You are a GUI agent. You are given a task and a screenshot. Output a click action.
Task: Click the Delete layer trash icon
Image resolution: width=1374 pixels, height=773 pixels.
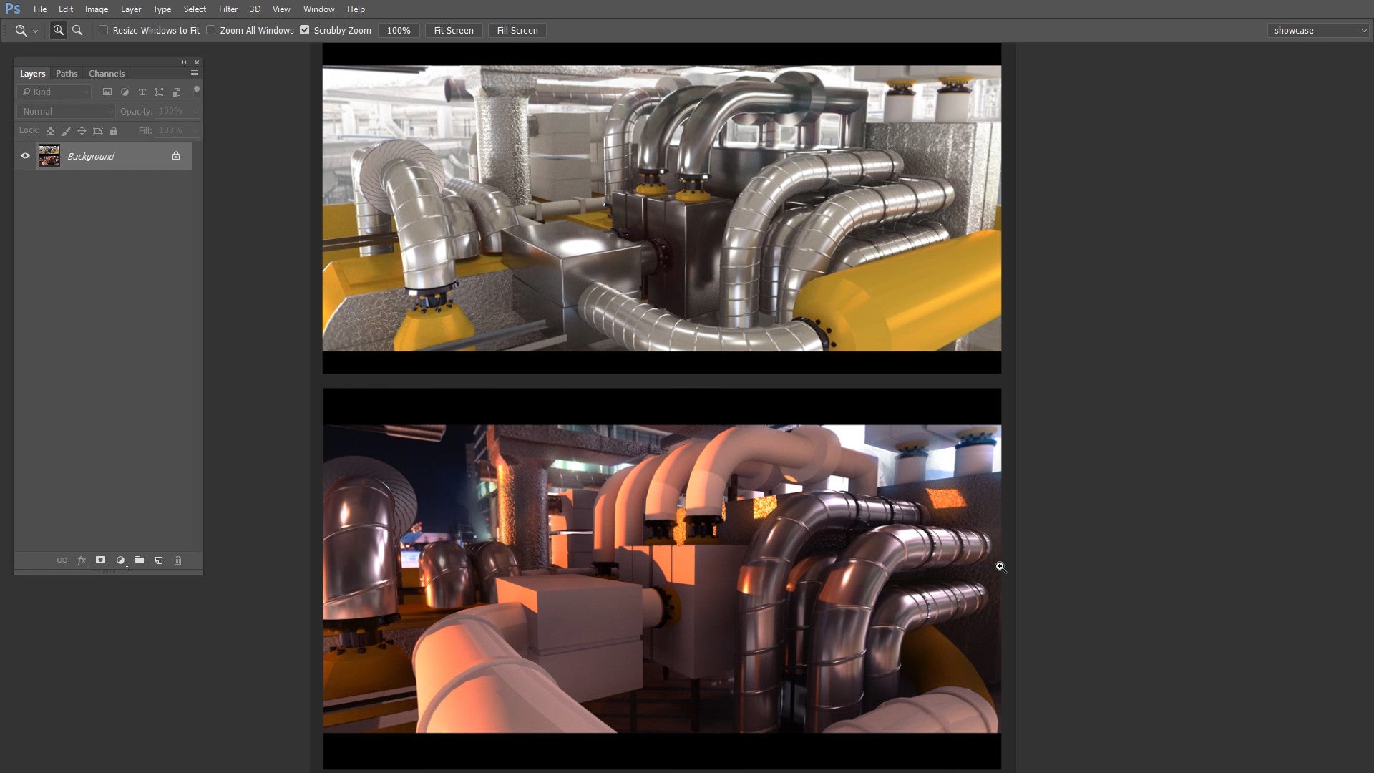coord(177,560)
